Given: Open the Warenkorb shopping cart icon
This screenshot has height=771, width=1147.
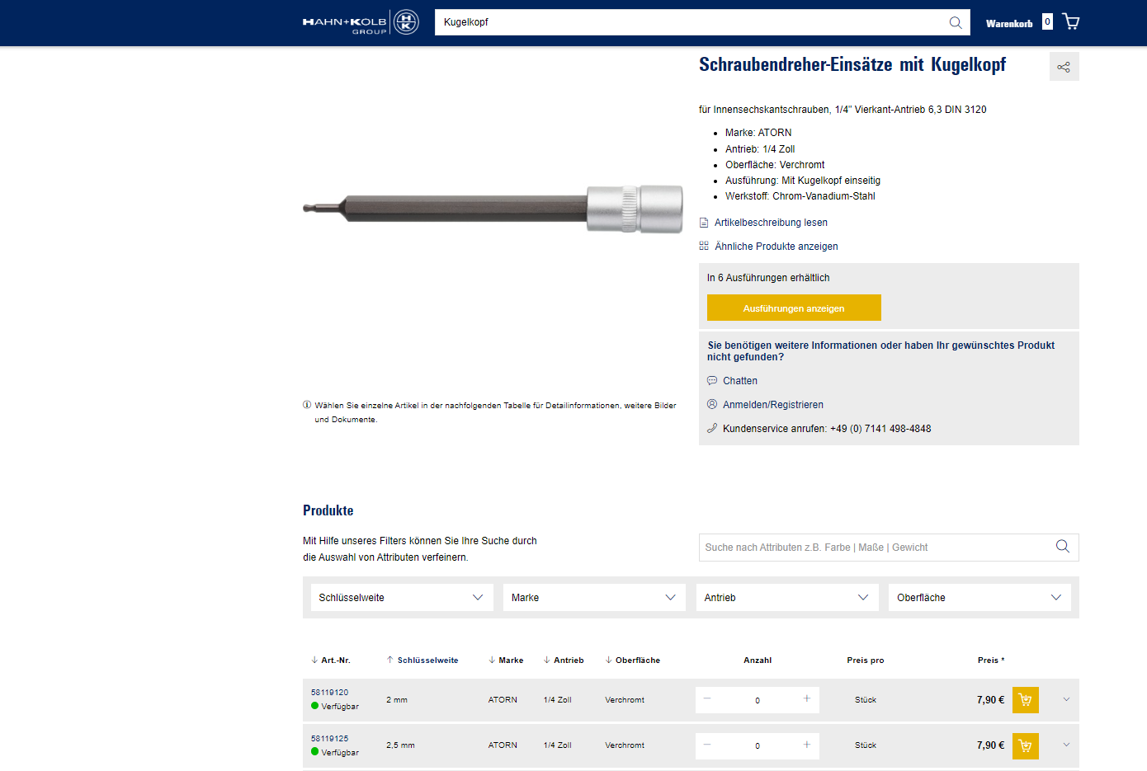Looking at the screenshot, I should 1070,21.
